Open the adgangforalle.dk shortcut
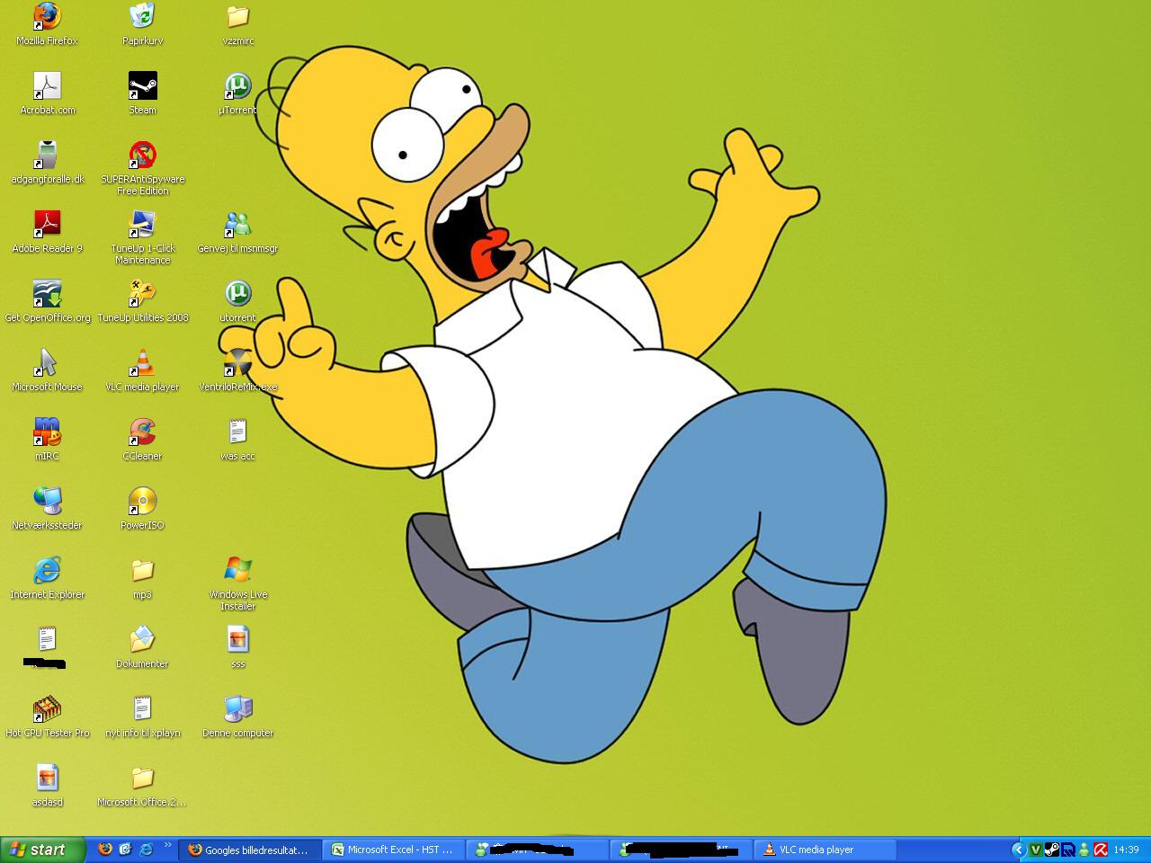 [47, 163]
